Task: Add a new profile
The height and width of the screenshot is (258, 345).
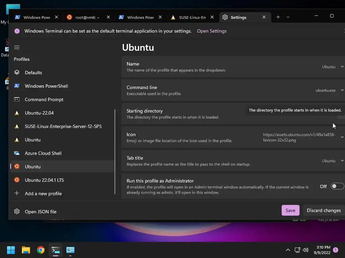Action: [x=62, y=193]
